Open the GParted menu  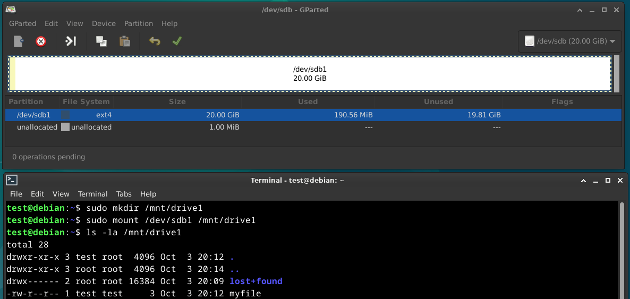(x=22, y=23)
